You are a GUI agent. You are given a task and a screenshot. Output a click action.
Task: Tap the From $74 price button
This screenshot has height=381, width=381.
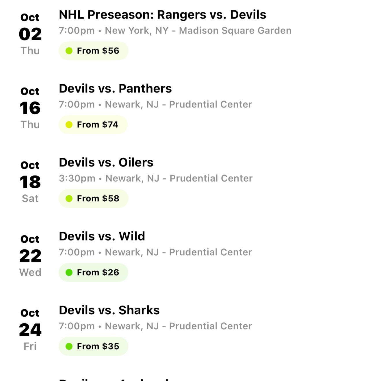93,125
